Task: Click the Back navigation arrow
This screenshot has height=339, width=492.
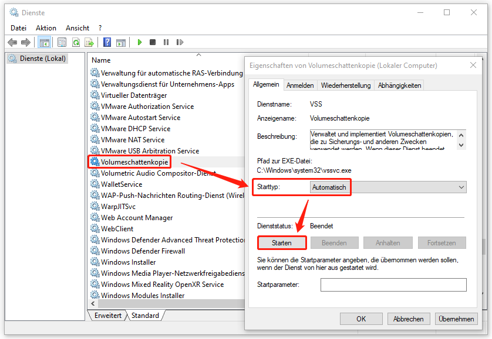Action: click(x=12, y=42)
